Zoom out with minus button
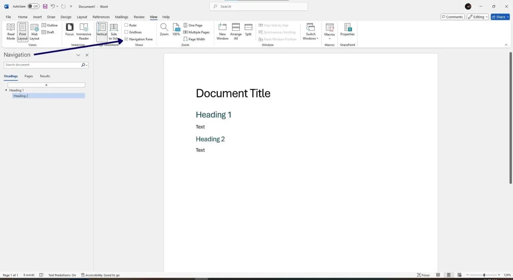513x280 pixels. [x=468, y=275]
